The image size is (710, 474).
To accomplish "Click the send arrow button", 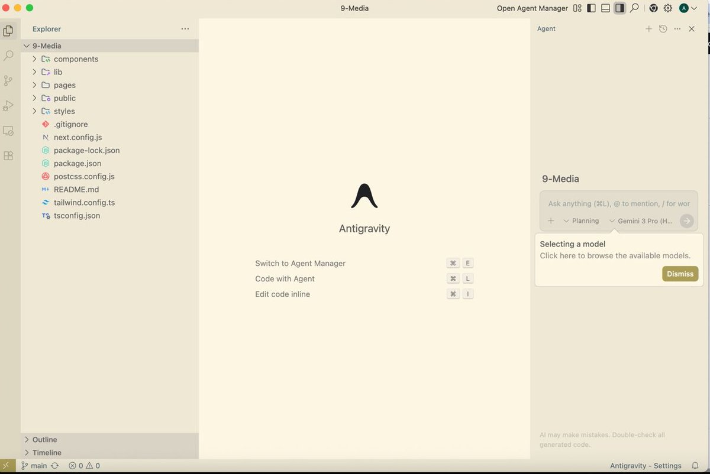I will point(686,221).
